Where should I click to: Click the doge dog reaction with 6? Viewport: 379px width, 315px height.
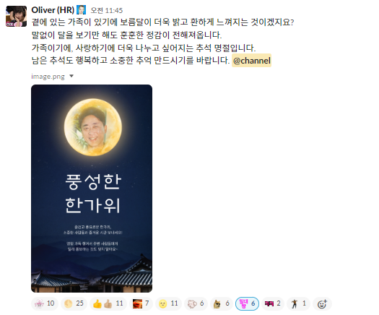222,303
